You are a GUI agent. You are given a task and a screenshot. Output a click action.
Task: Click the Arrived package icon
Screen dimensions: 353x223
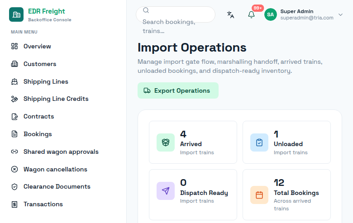[166, 142]
